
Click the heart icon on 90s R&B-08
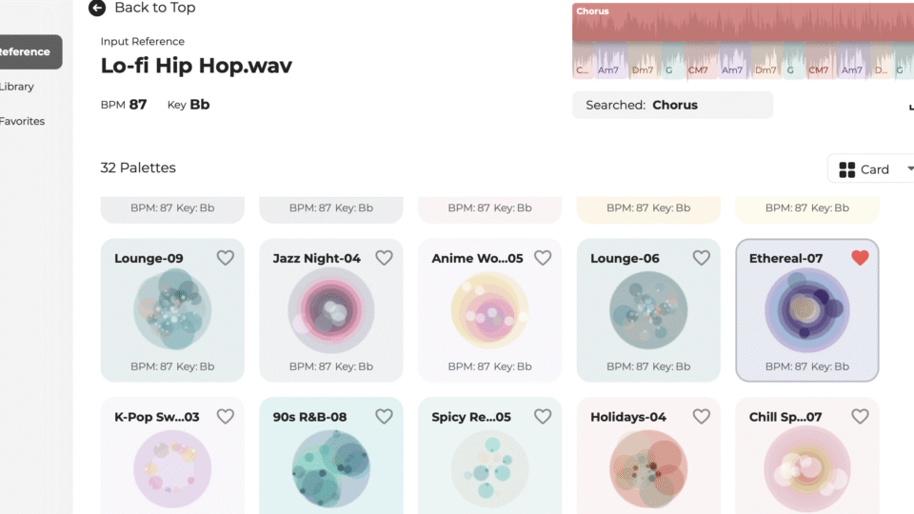pyautogui.click(x=384, y=416)
